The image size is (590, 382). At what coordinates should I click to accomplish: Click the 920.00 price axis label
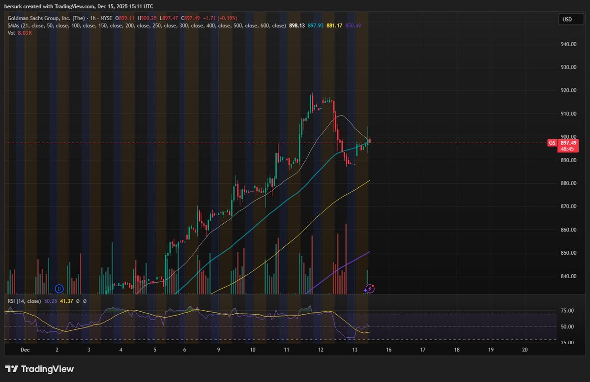568,90
